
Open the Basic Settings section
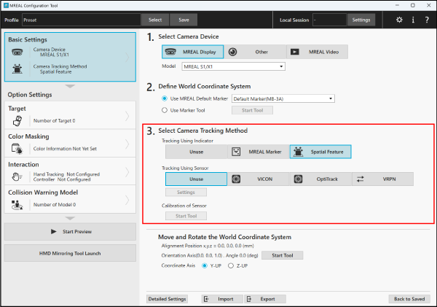pos(70,57)
